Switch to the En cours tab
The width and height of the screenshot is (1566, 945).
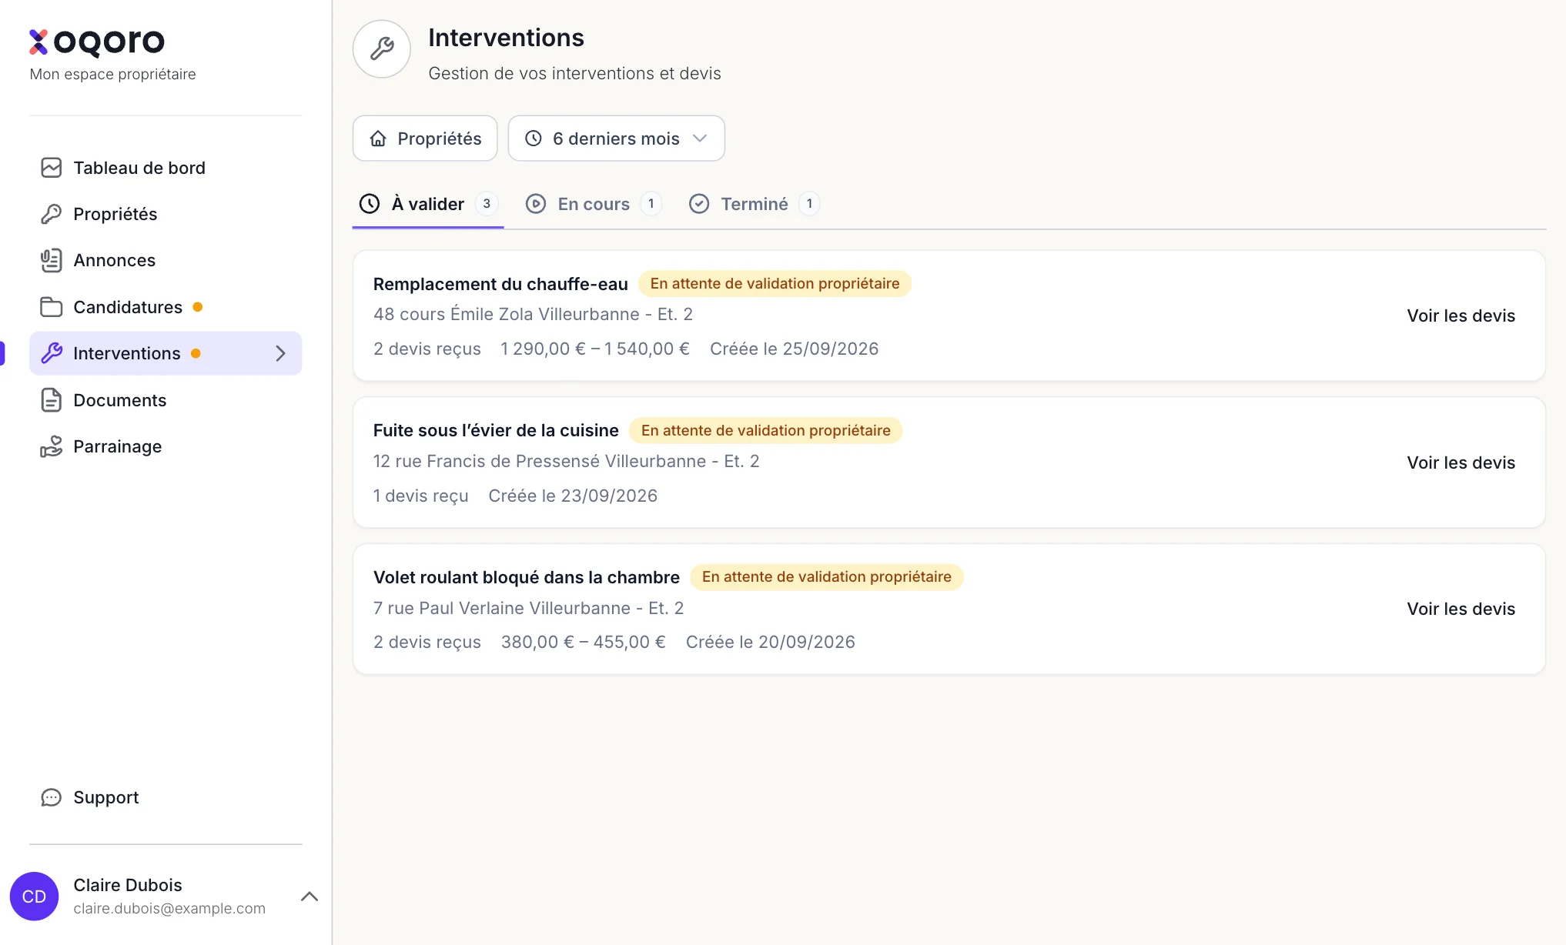[x=594, y=204]
